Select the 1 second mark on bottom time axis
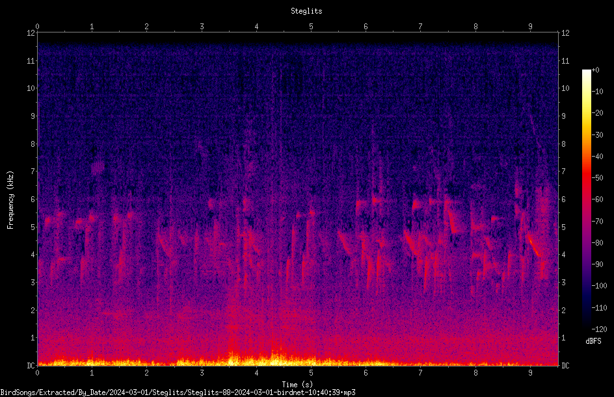This screenshot has width=614, height=397. (x=92, y=373)
